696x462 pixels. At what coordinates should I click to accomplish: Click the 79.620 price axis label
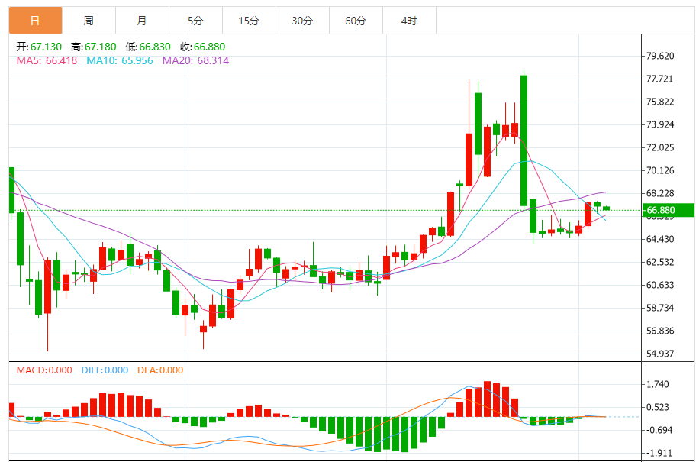point(660,56)
